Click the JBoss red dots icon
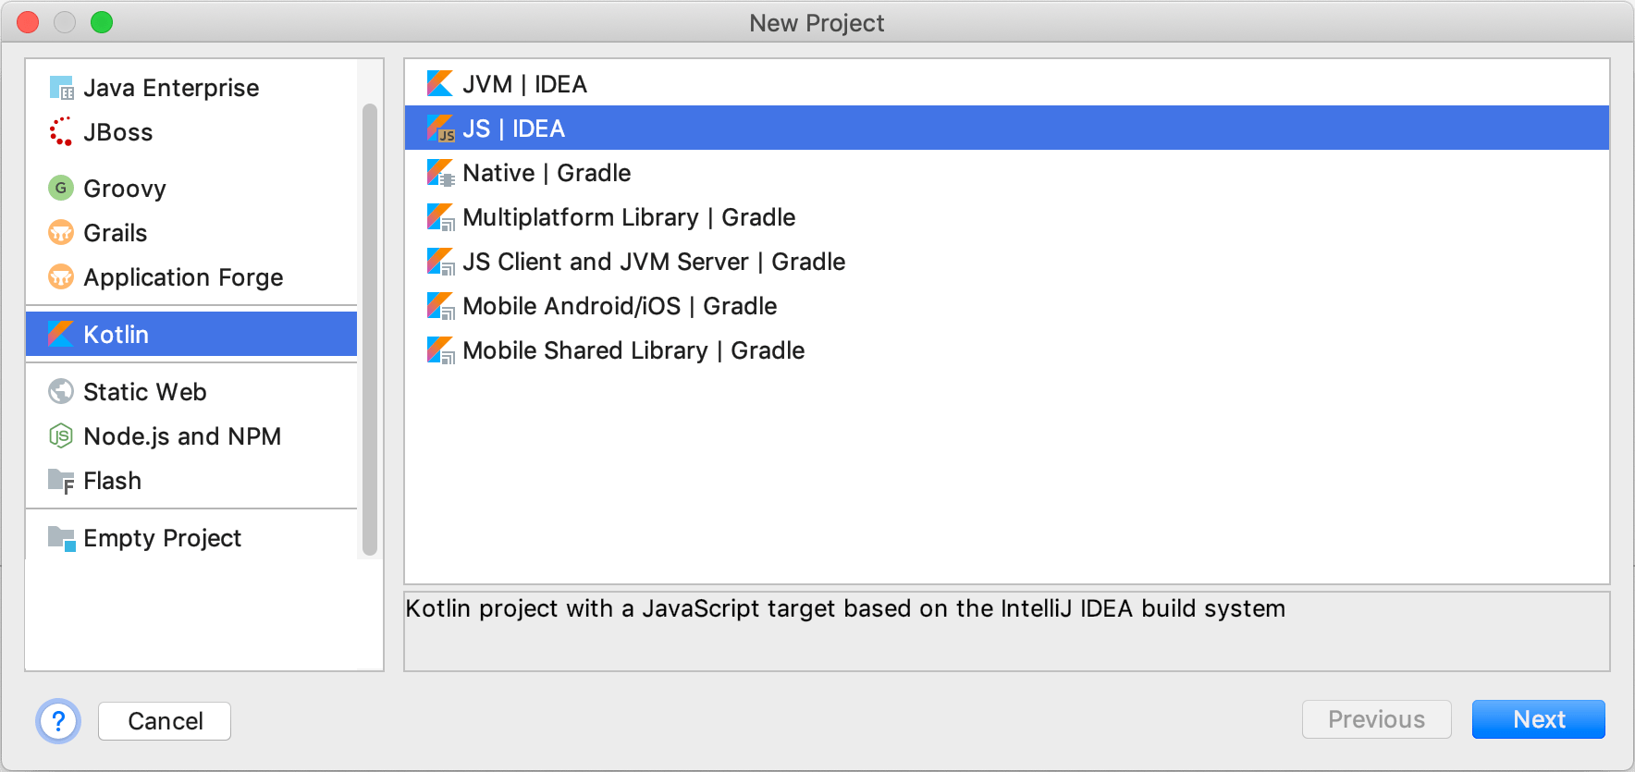The image size is (1635, 772). [61, 132]
